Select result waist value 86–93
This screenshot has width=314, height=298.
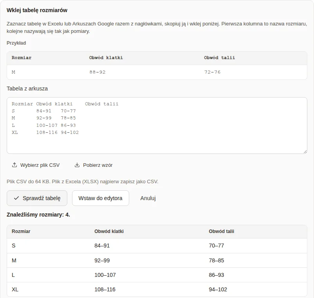coord(217,275)
